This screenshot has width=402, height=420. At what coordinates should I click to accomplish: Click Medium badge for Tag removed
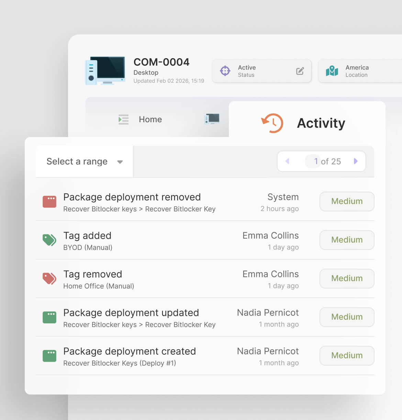pyautogui.click(x=347, y=279)
